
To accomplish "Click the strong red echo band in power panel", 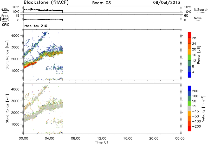I will tap(30, 65).
